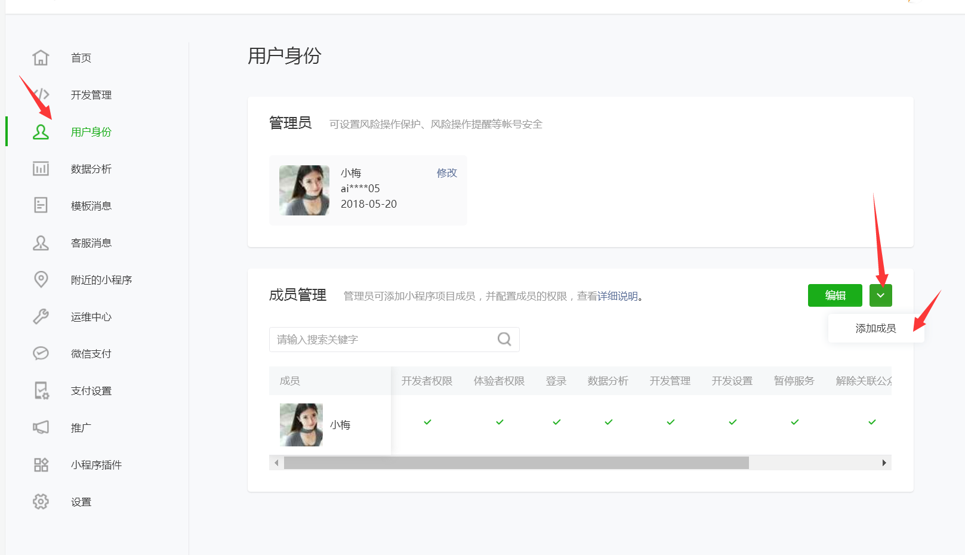Click the person icon for 客服消息
This screenshot has height=555, width=965.
[41, 243]
